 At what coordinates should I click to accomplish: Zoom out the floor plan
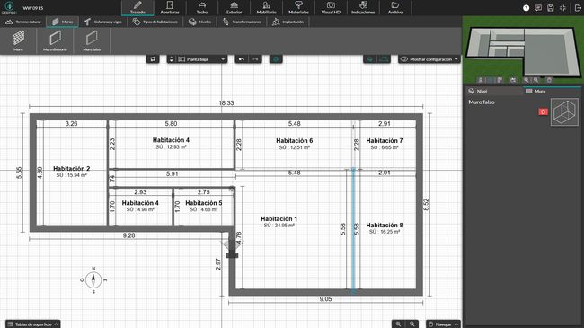point(411,324)
